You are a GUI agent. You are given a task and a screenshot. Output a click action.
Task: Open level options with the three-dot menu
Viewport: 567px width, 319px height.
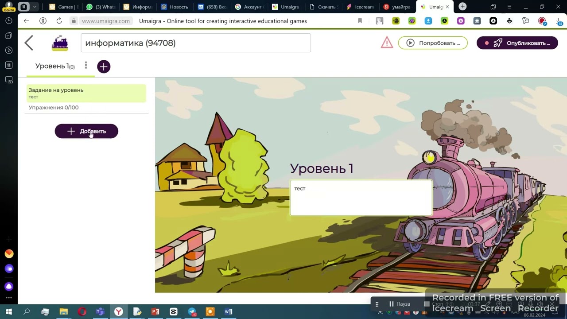click(x=86, y=66)
